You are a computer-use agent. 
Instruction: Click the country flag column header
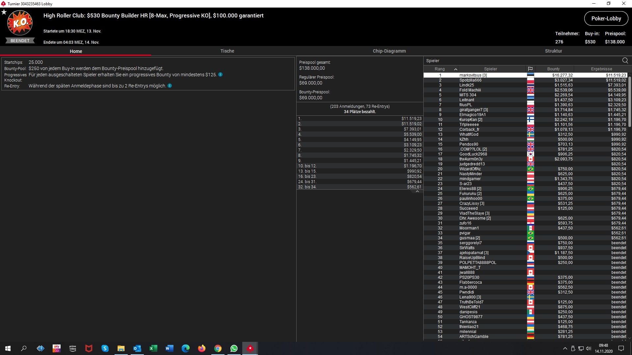click(530, 69)
